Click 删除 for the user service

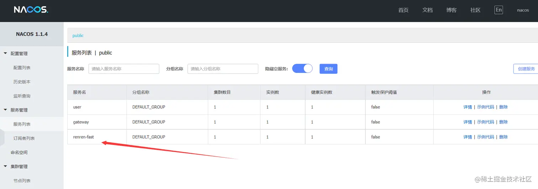click(x=503, y=107)
